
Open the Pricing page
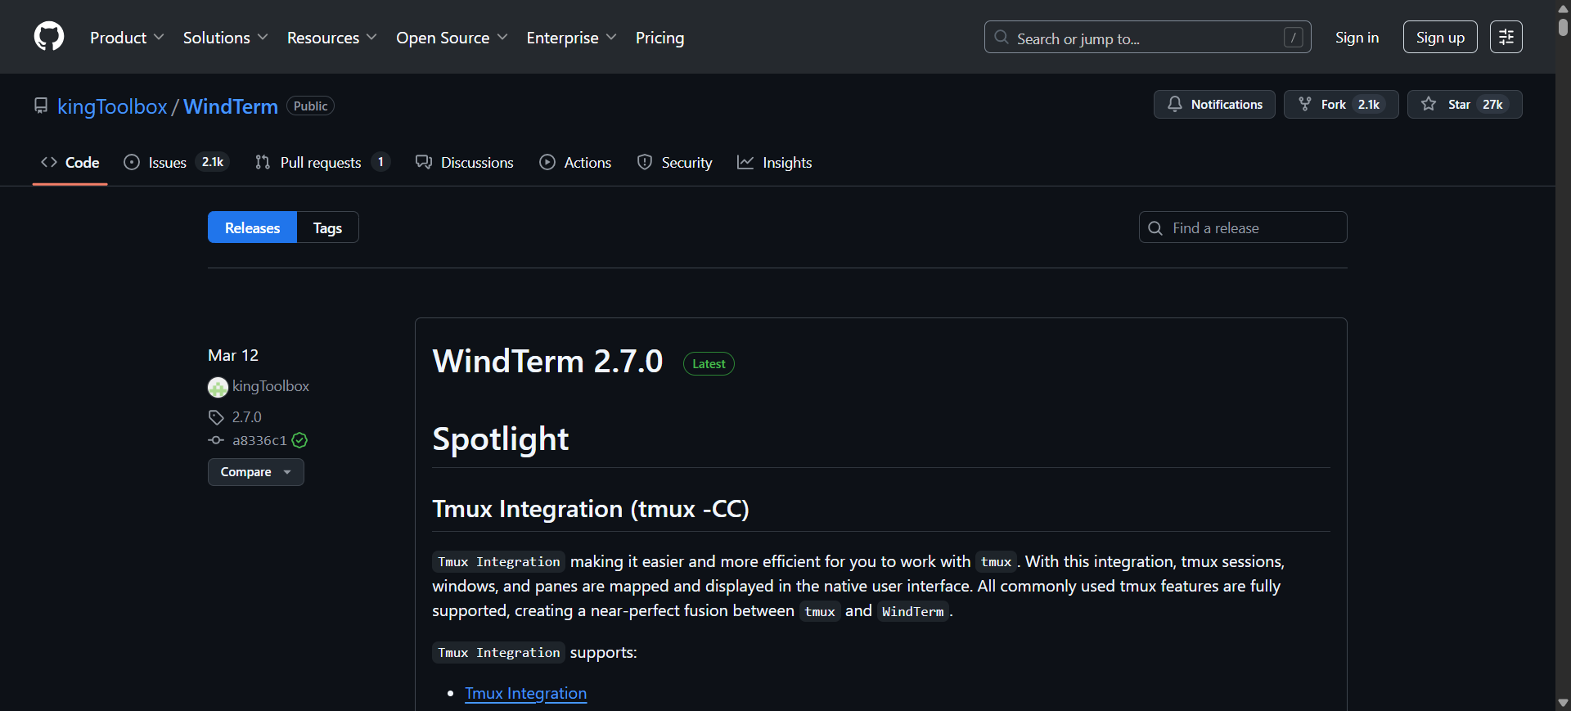(659, 38)
